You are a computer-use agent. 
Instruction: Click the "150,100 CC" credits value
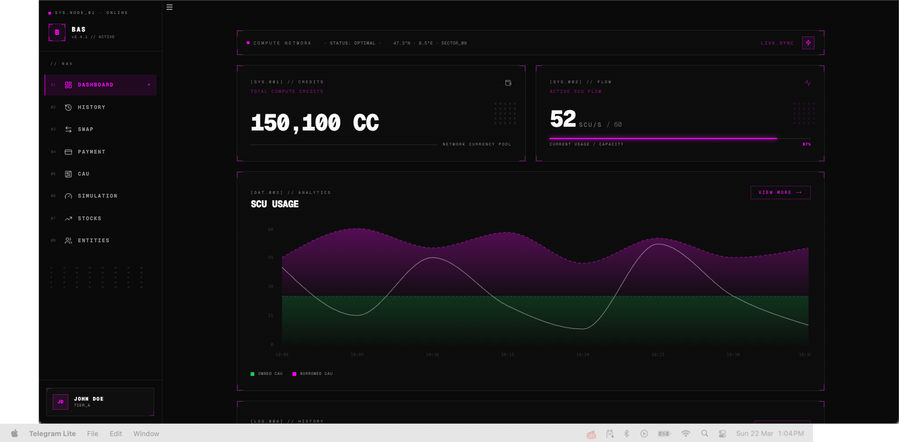tap(315, 123)
